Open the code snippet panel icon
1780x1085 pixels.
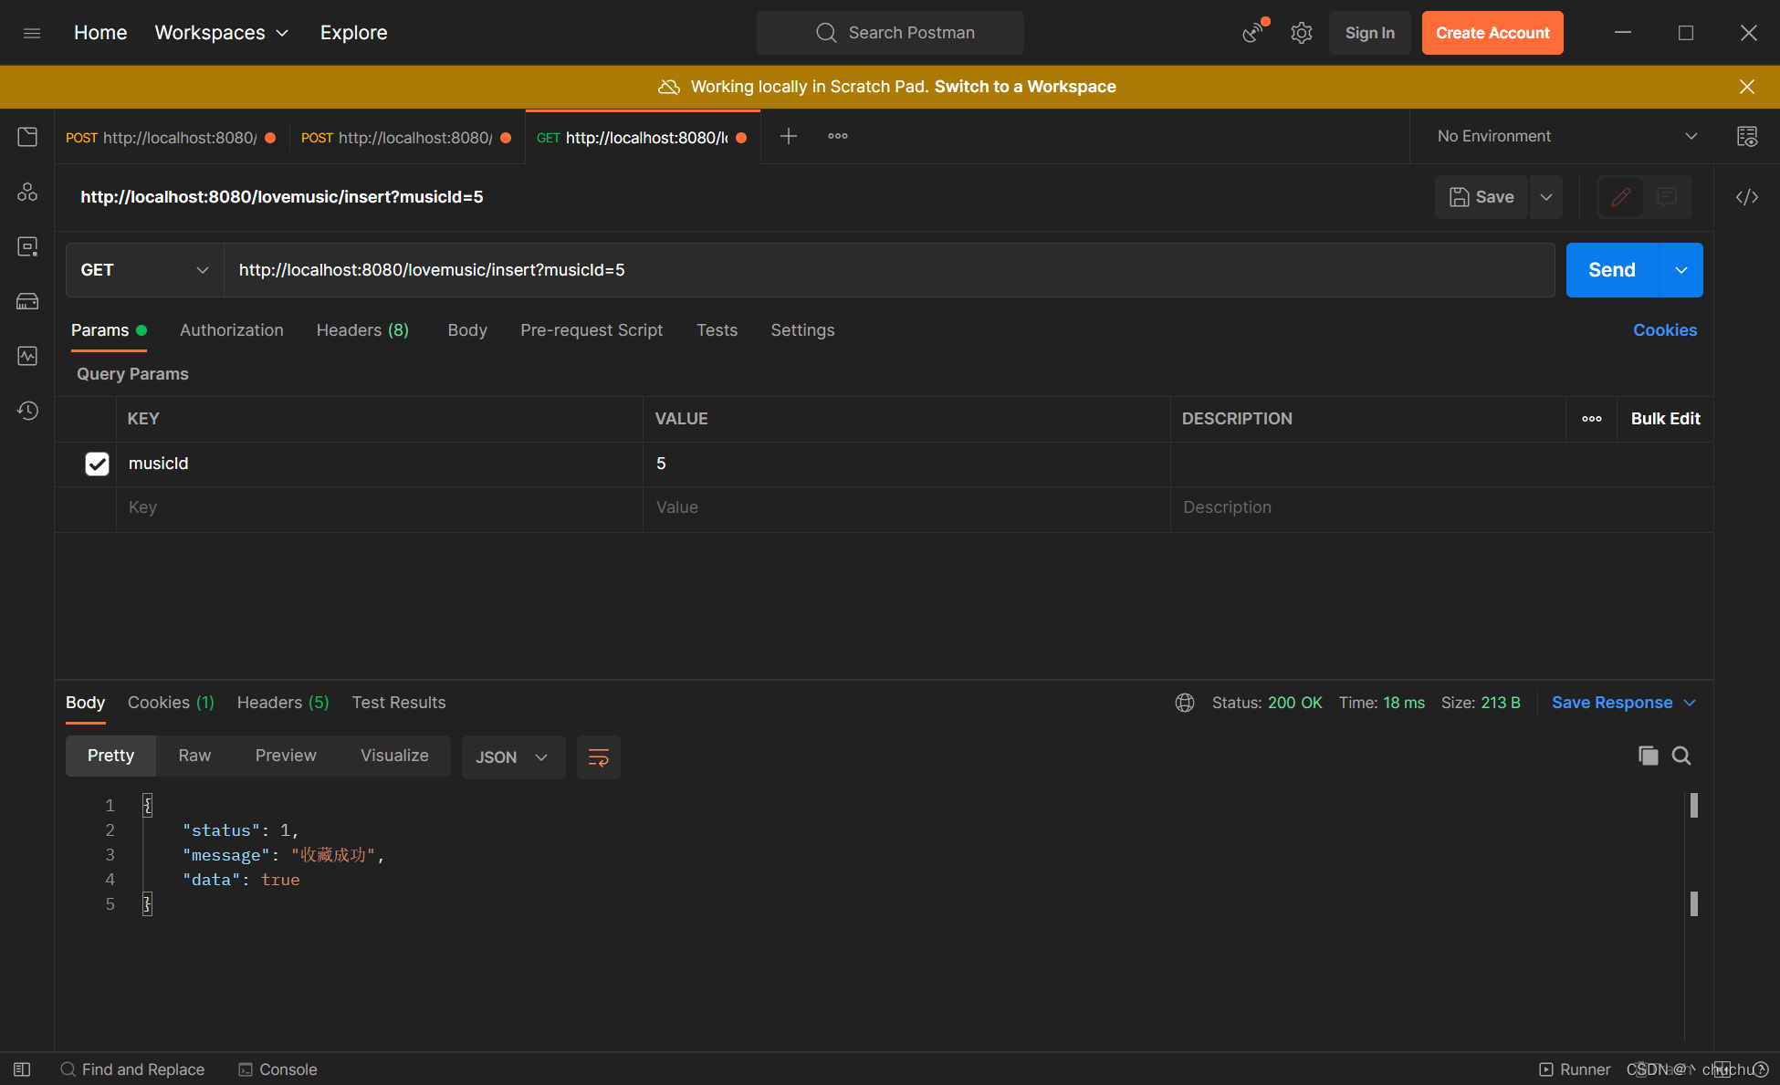[1746, 197]
